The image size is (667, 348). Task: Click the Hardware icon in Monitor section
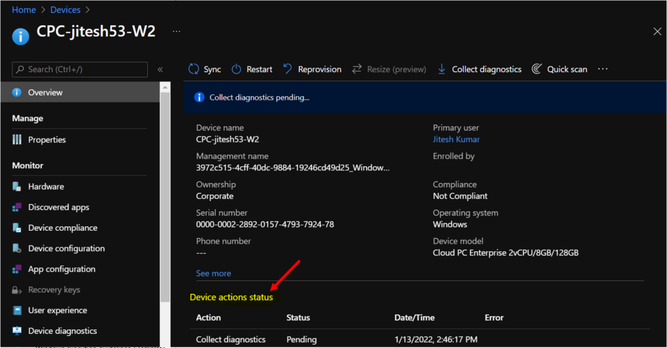[17, 186]
